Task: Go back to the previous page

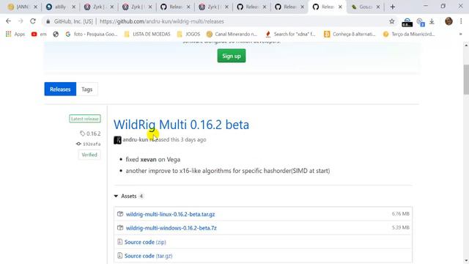Action: tap(8, 21)
